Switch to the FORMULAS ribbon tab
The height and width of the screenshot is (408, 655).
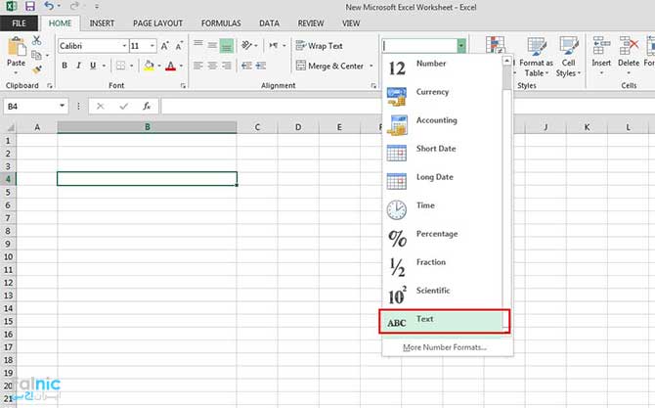(221, 23)
